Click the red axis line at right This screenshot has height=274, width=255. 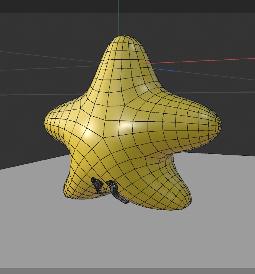point(214,60)
